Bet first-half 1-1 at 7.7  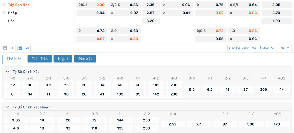pyautogui.click(x=199, y=124)
